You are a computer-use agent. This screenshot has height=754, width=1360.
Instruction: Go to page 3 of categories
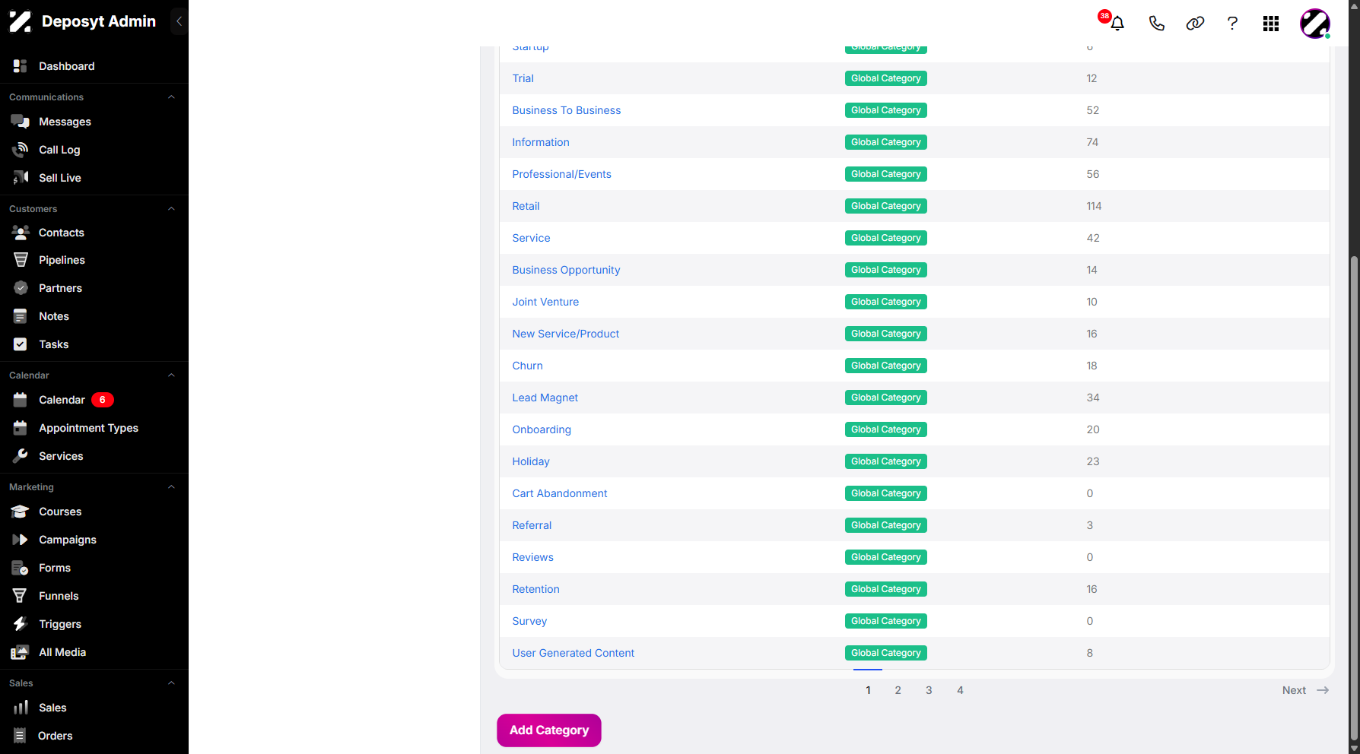tap(929, 690)
